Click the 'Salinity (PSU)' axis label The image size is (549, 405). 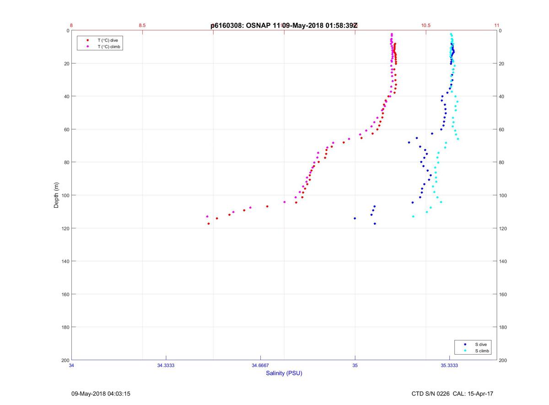284,373
